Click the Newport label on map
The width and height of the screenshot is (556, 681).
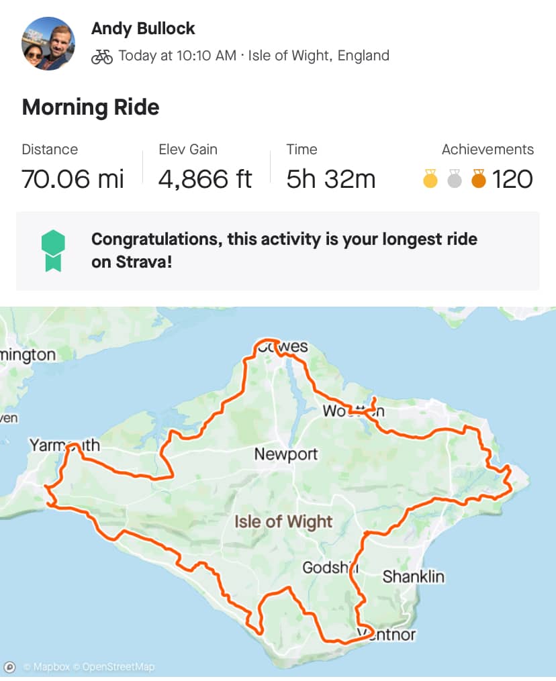click(286, 454)
